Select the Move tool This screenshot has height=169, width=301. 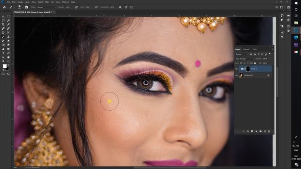(x=3, y=16)
